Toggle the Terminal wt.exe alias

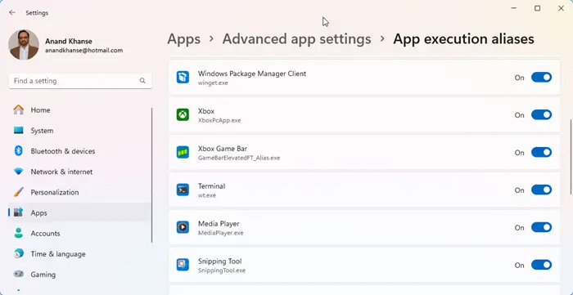(541, 190)
